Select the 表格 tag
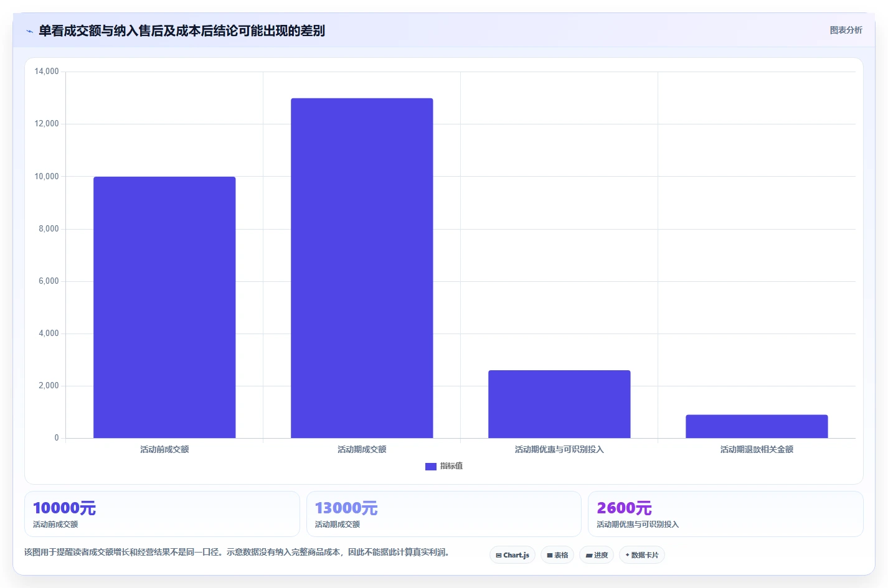 [x=557, y=555]
